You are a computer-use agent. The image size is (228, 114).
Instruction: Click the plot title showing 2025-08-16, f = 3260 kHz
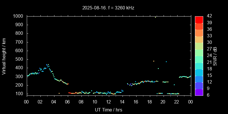(108, 8)
